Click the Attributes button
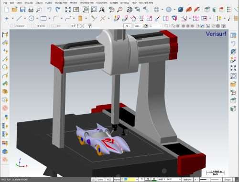 (187, 180)
